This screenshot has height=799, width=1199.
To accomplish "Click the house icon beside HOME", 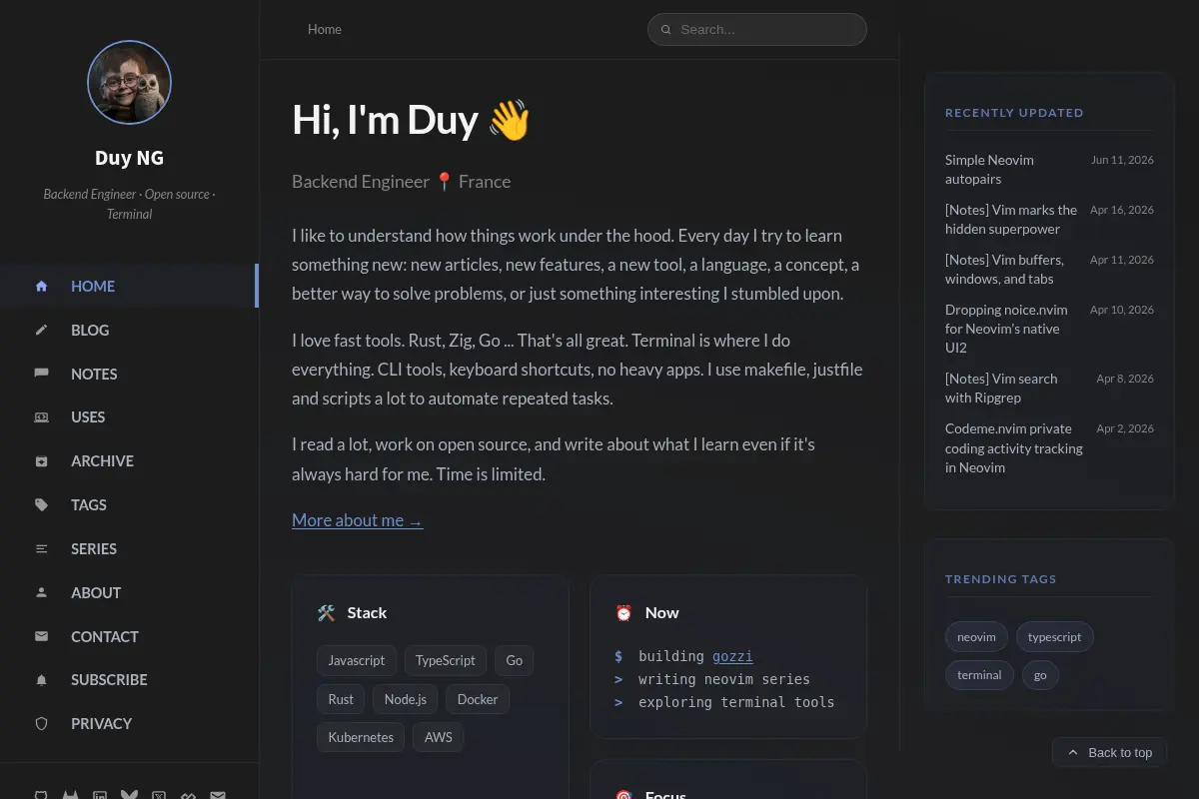I will tap(41, 286).
